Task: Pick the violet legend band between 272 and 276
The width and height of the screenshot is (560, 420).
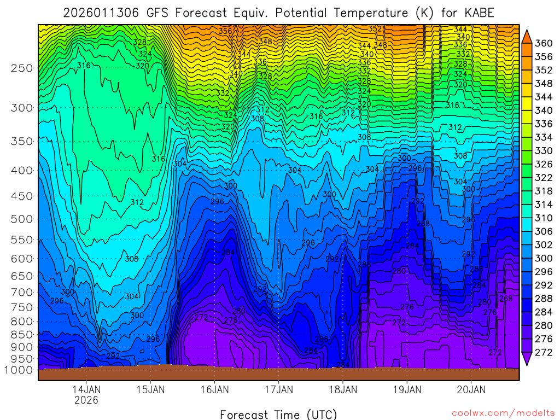Action: click(527, 346)
